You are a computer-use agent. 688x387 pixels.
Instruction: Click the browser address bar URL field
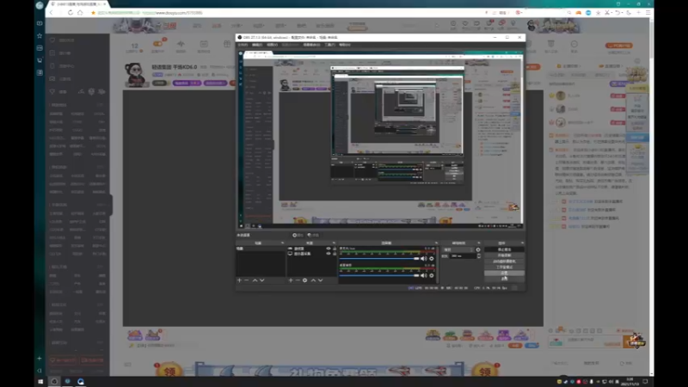(286, 13)
